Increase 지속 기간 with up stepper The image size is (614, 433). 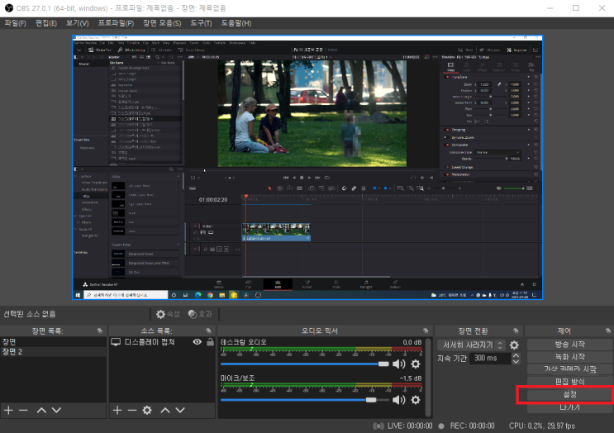516,355
